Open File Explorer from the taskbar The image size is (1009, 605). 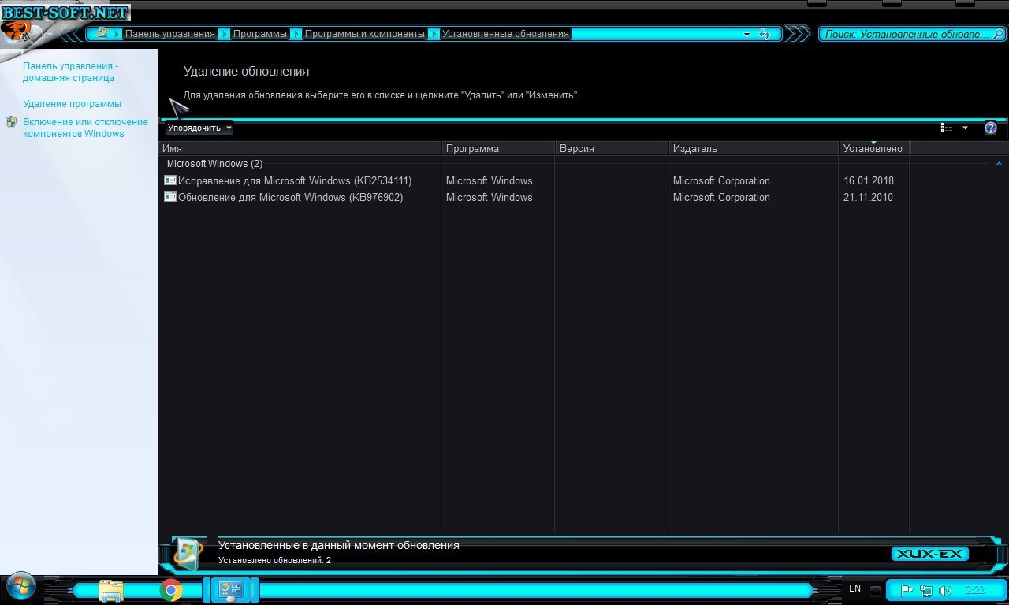click(111, 589)
